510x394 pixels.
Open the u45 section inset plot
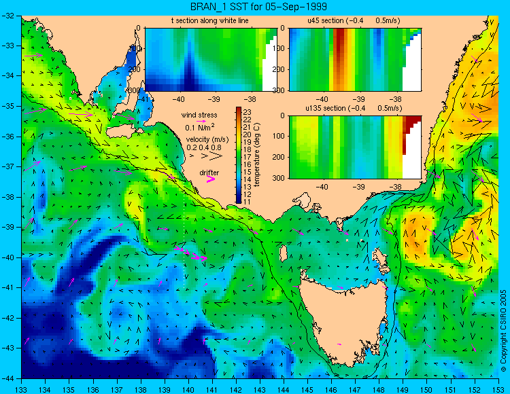click(x=355, y=60)
